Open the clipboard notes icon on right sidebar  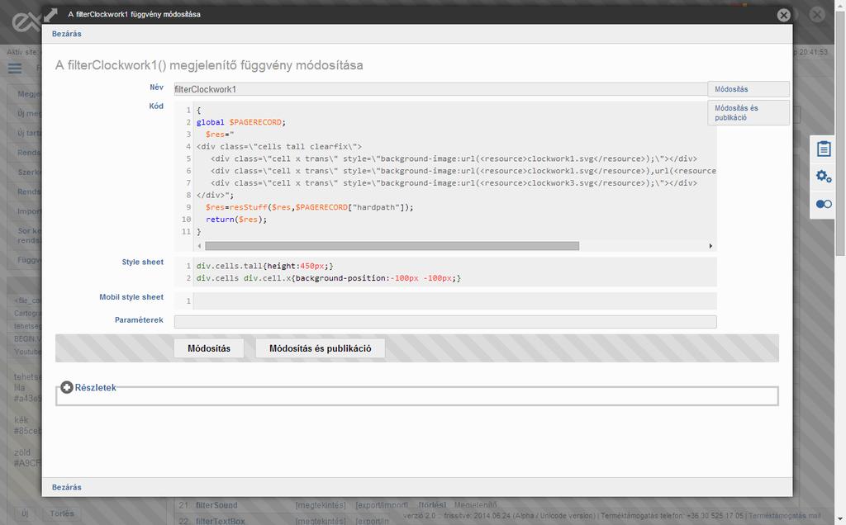[824, 149]
